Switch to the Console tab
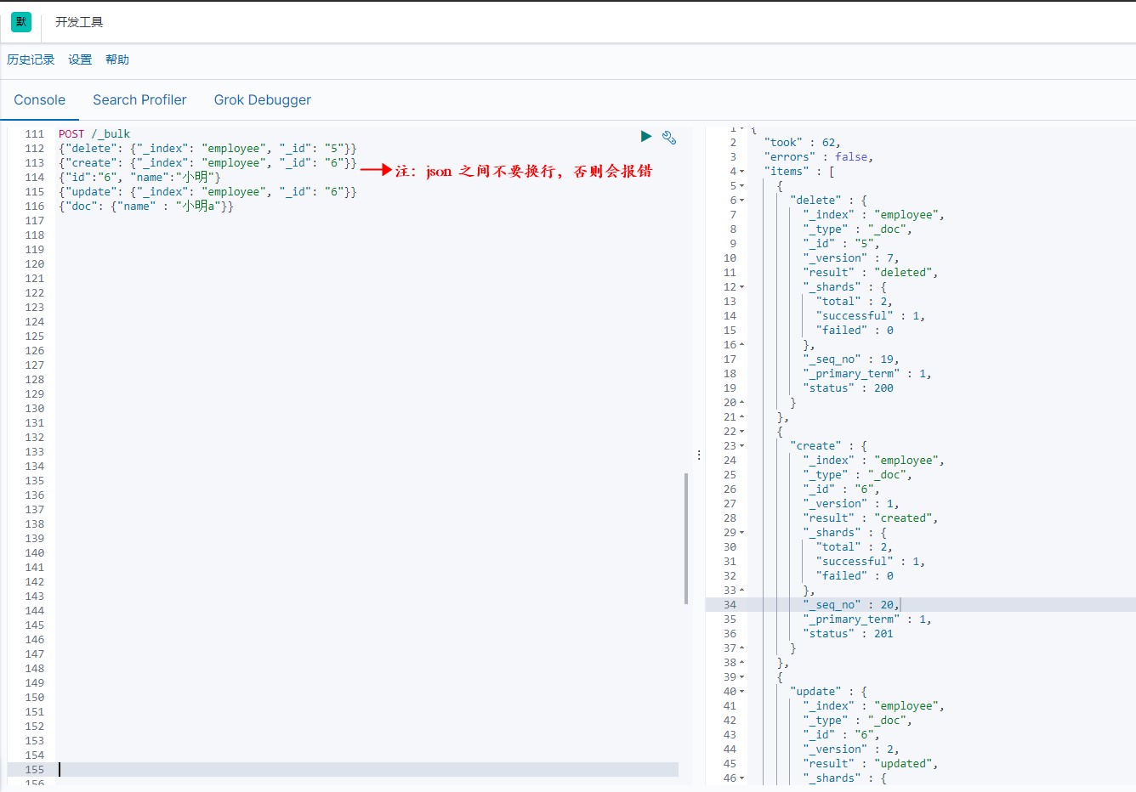 40,99
